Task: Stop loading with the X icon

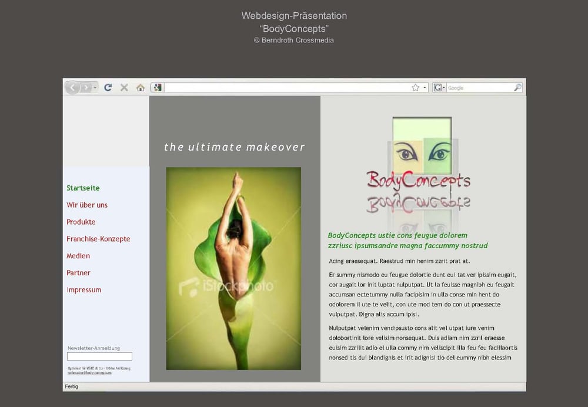Action: click(124, 88)
